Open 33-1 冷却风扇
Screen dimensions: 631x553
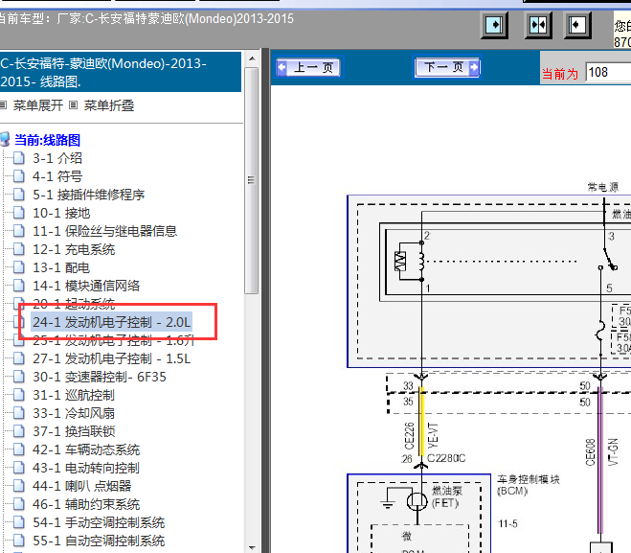(x=74, y=413)
